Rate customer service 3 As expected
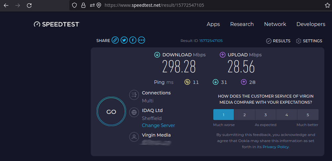Image resolution: width=332 pixels, height=161 pixels. (x=266, y=115)
